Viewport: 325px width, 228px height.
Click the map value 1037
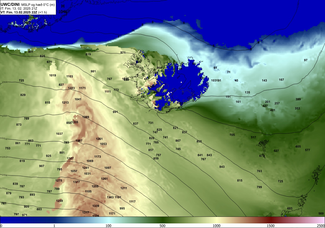point(59,134)
